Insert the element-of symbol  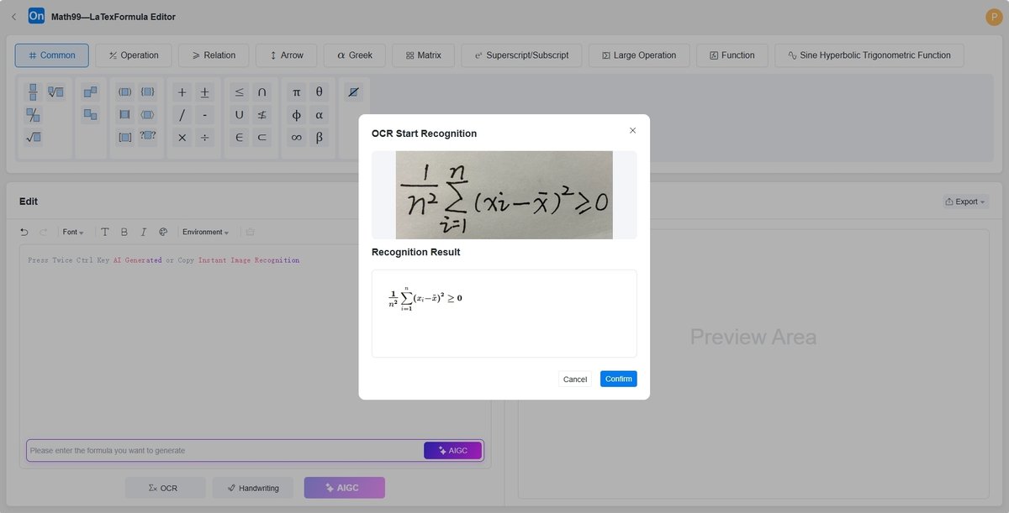[x=238, y=137]
